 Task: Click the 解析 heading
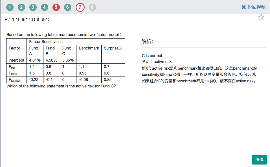tap(147, 42)
